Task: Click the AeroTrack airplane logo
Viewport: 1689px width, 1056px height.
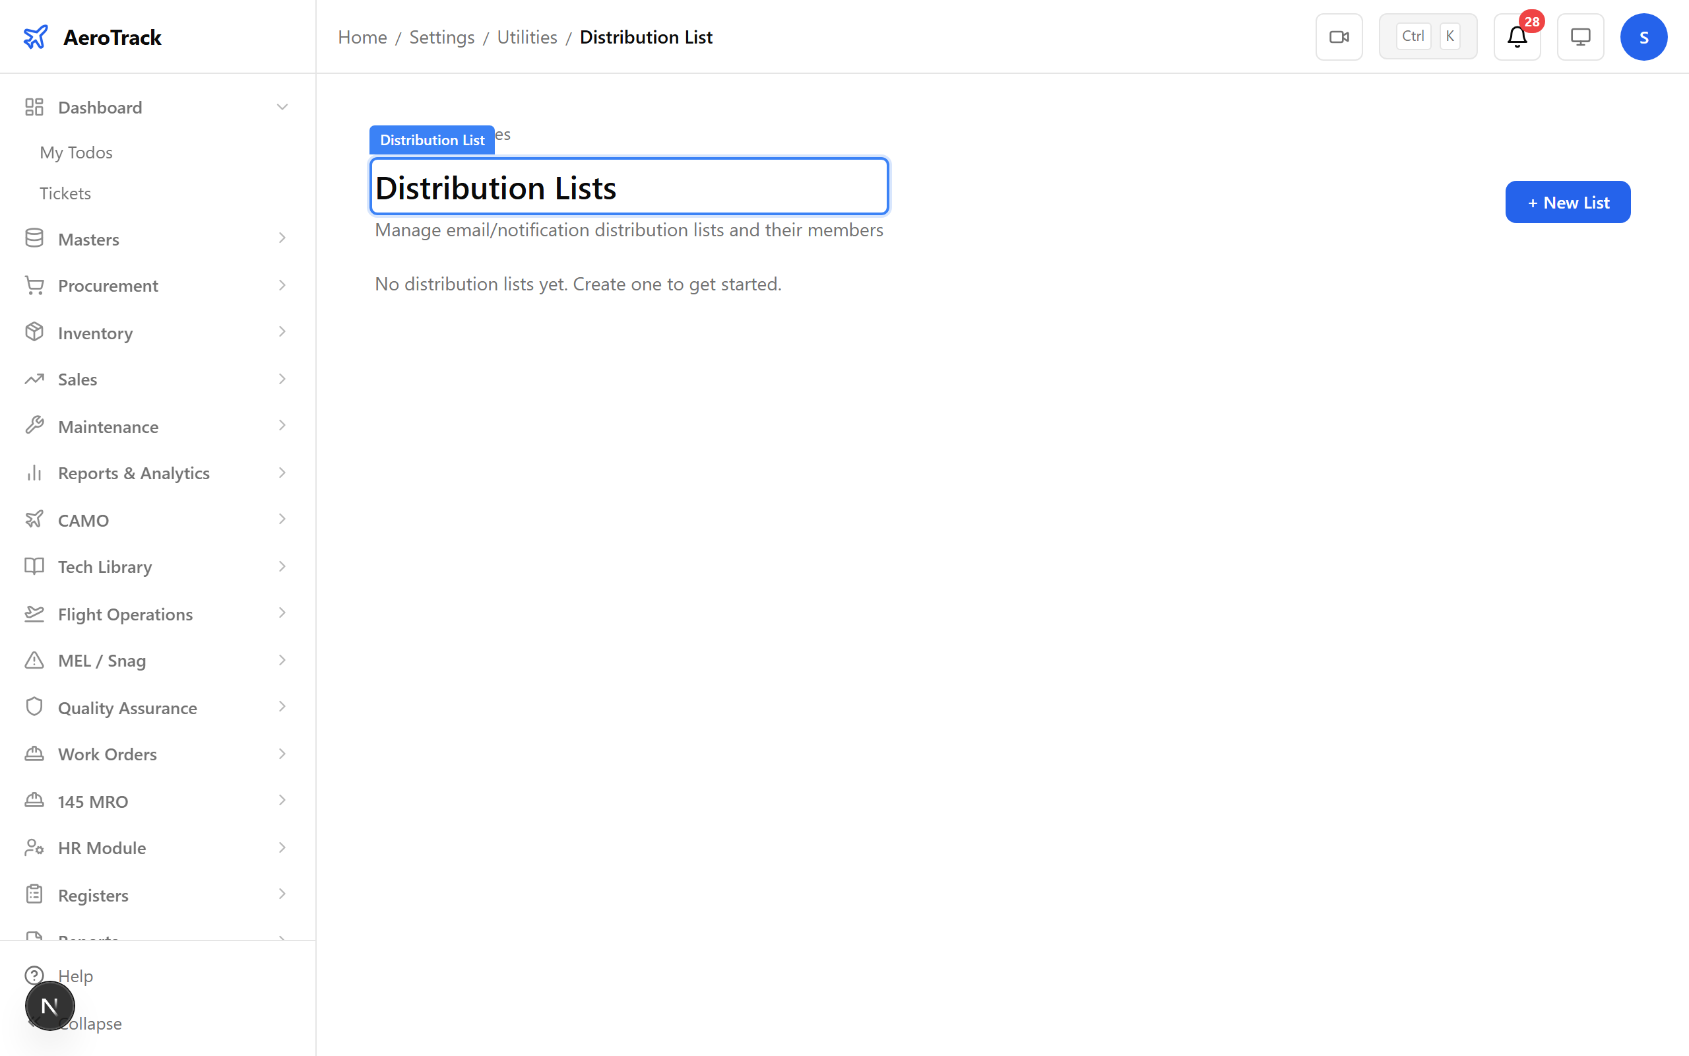Action: point(36,36)
